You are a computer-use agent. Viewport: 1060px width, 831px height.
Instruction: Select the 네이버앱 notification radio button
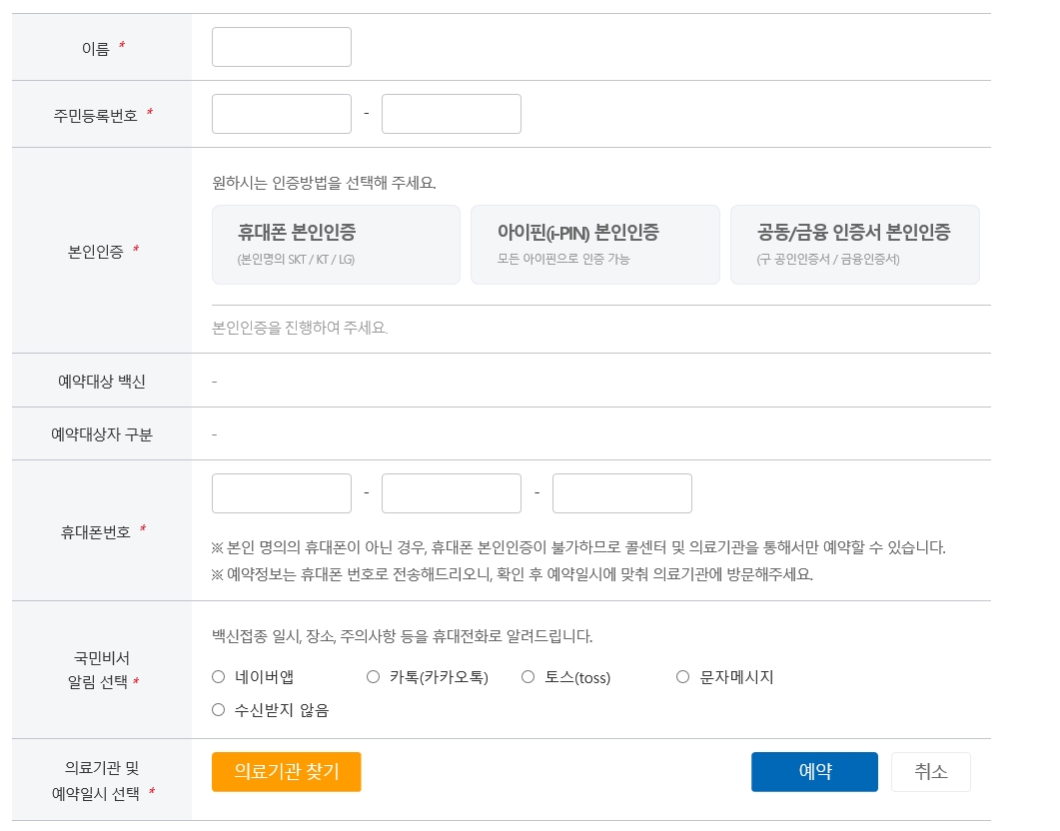point(219,677)
